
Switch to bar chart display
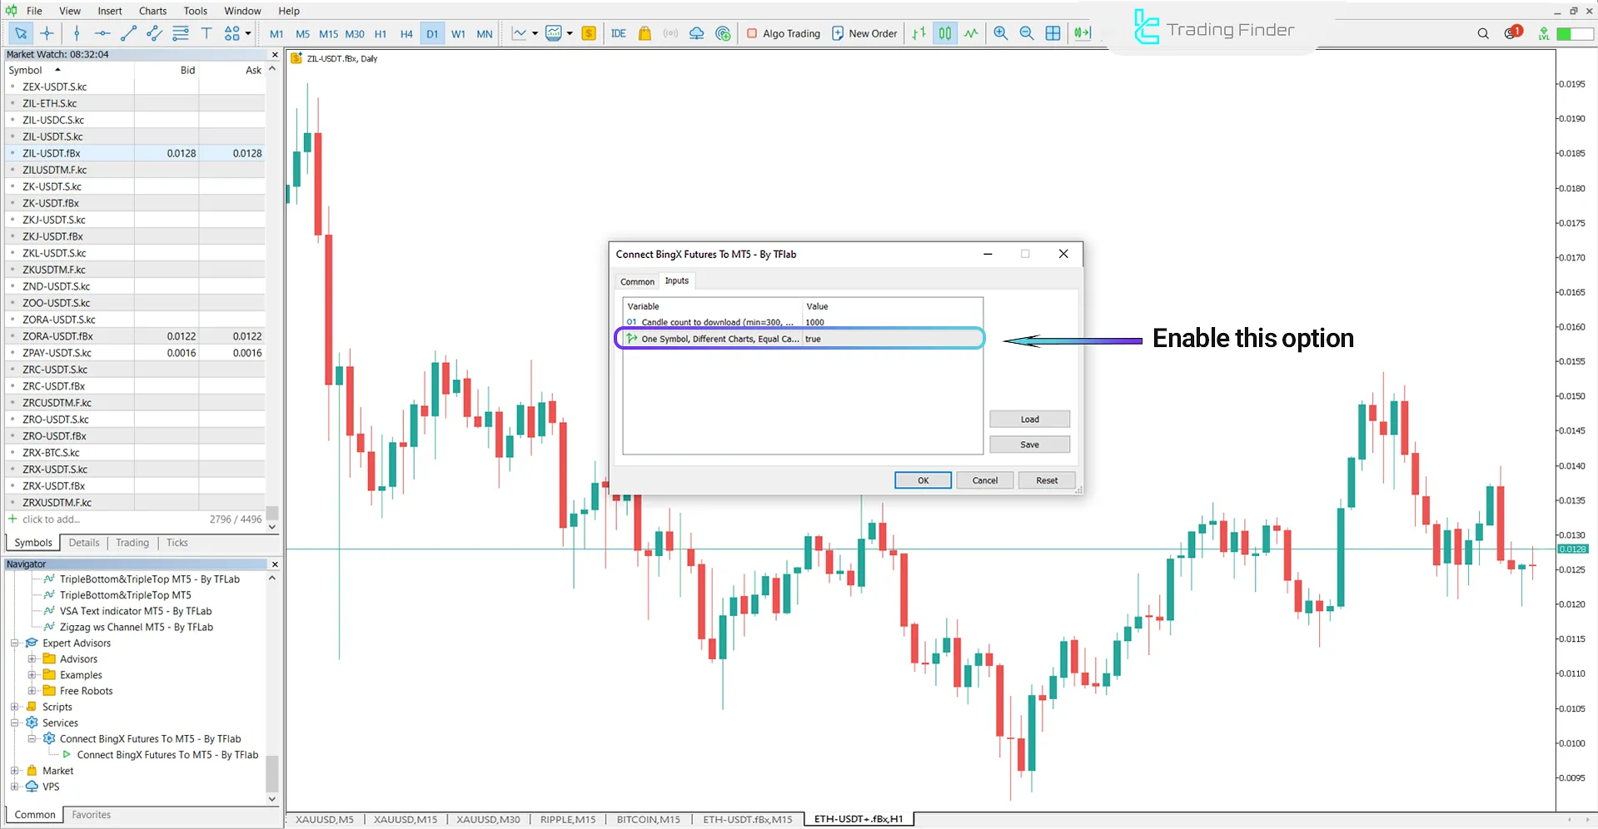coord(918,33)
